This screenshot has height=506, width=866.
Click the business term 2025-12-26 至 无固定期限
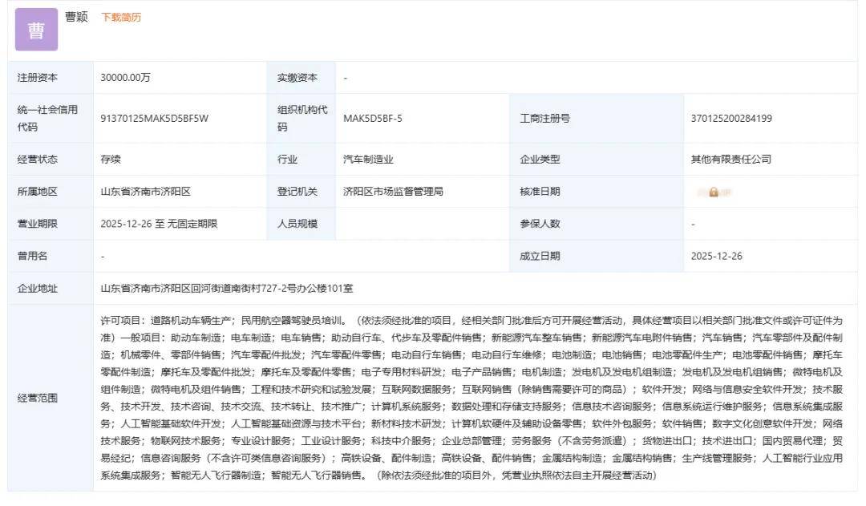tap(159, 224)
